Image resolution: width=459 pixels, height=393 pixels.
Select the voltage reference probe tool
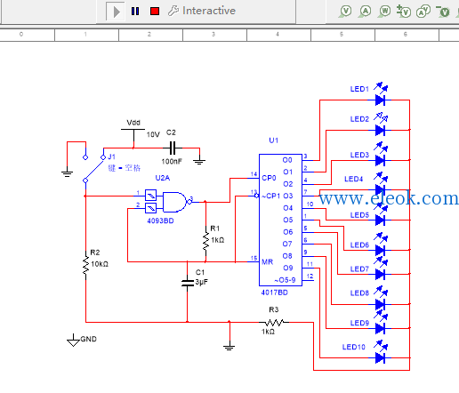pos(443,12)
